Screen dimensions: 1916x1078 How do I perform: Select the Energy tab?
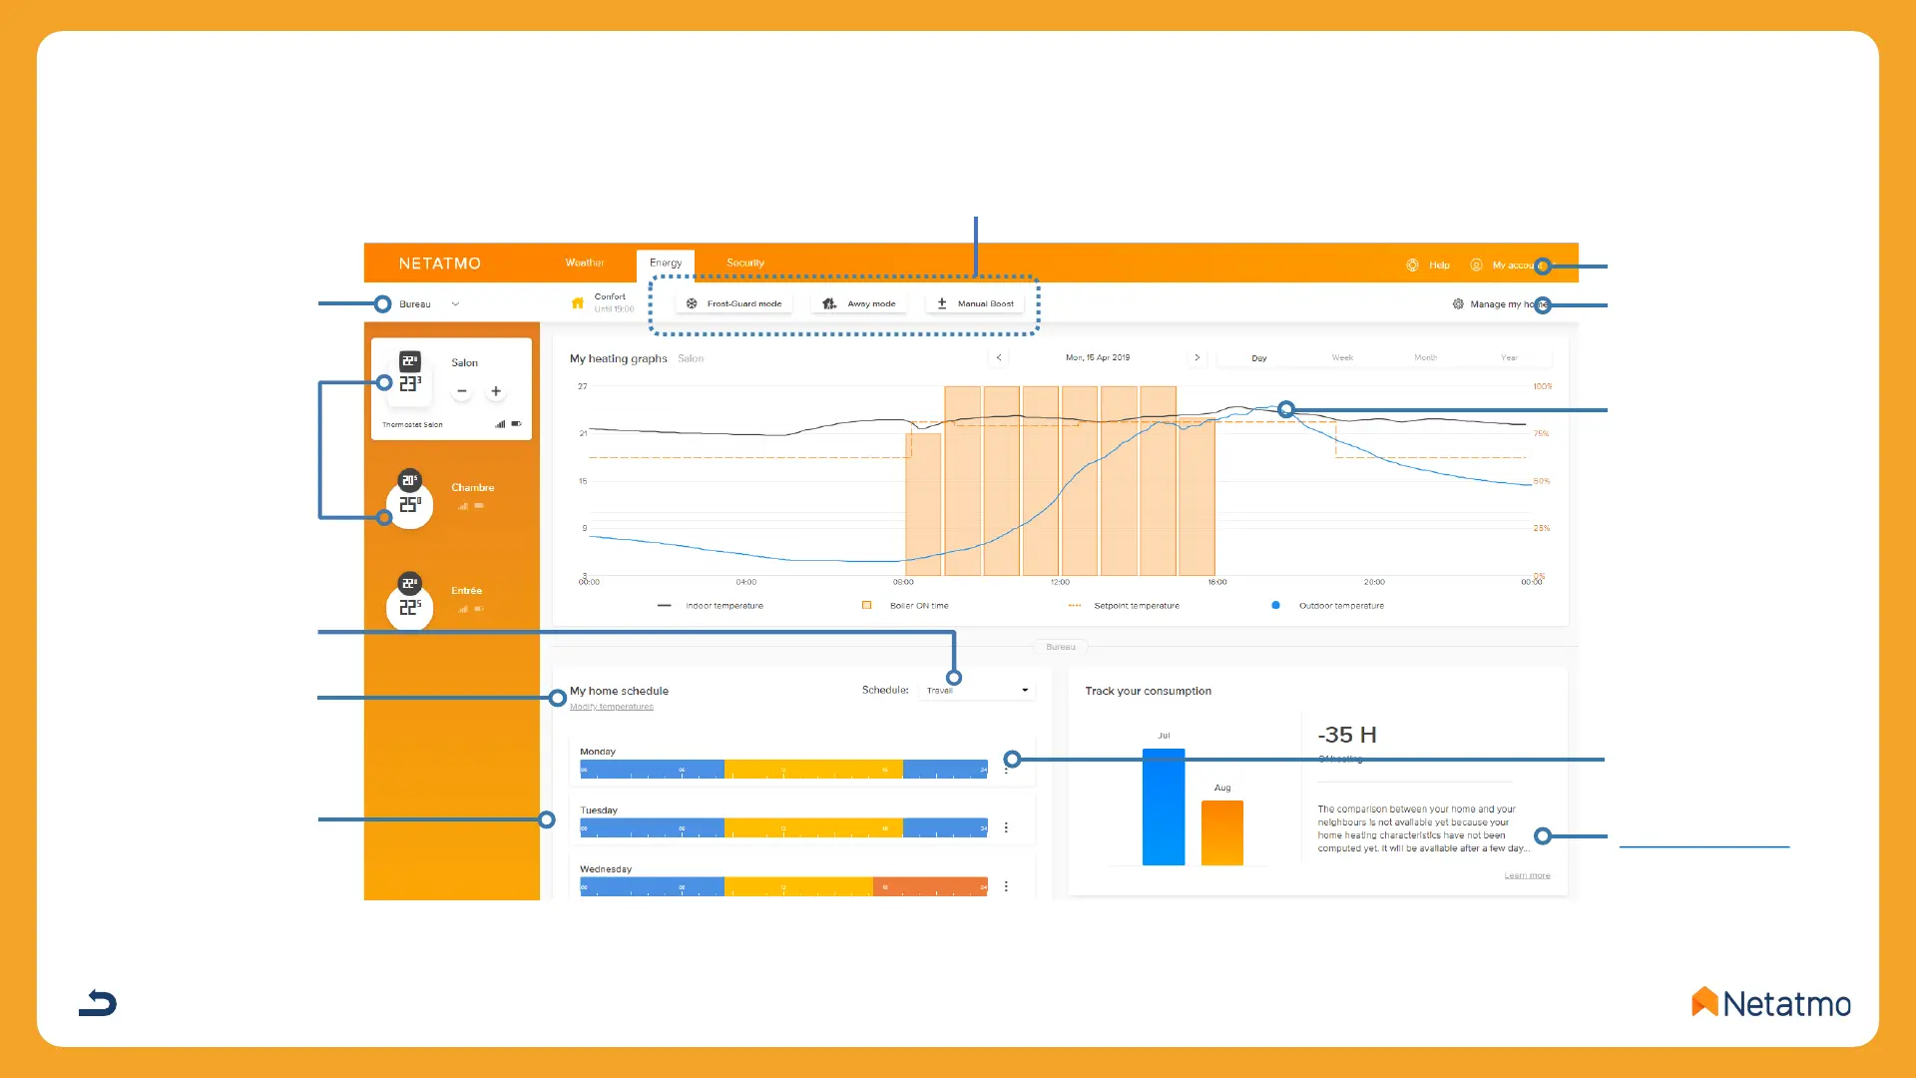(666, 264)
